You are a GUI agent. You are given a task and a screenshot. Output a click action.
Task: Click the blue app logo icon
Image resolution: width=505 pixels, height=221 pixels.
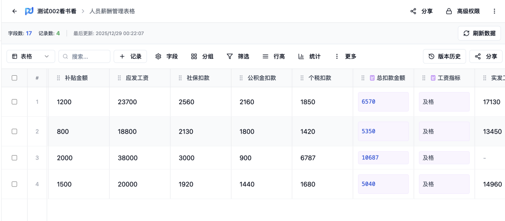[x=29, y=11]
